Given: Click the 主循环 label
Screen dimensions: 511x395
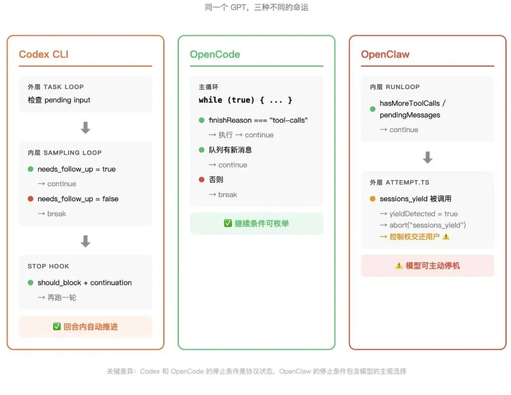Looking at the screenshot, I should (209, 87).
